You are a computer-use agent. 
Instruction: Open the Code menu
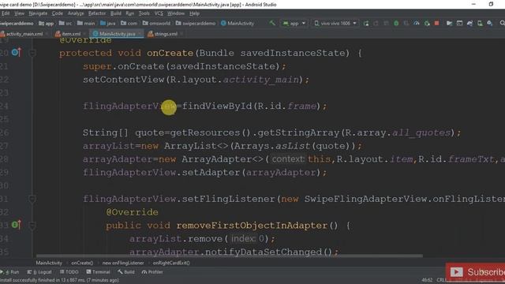(58, 13)
